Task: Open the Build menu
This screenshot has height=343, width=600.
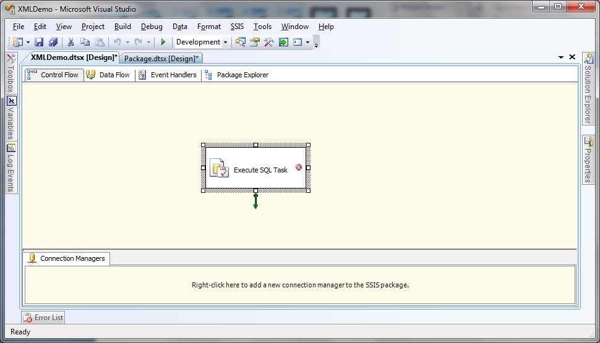Action: point(122,27)
